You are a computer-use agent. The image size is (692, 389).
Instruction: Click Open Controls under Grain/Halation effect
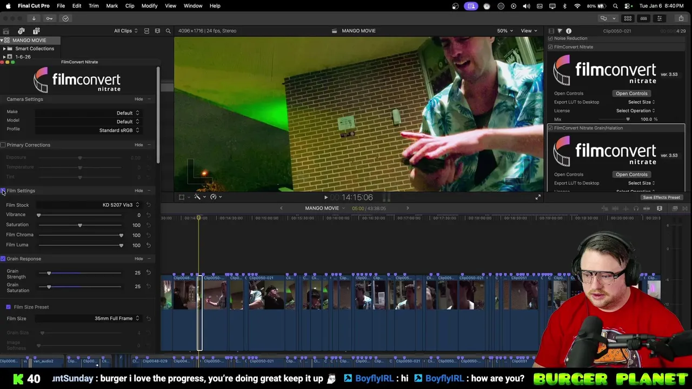(631, 175)
